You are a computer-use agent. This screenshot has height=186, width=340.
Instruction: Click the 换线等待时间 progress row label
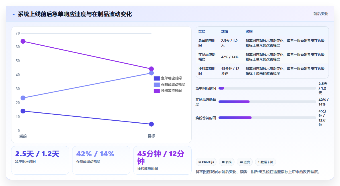pos(206,118)
